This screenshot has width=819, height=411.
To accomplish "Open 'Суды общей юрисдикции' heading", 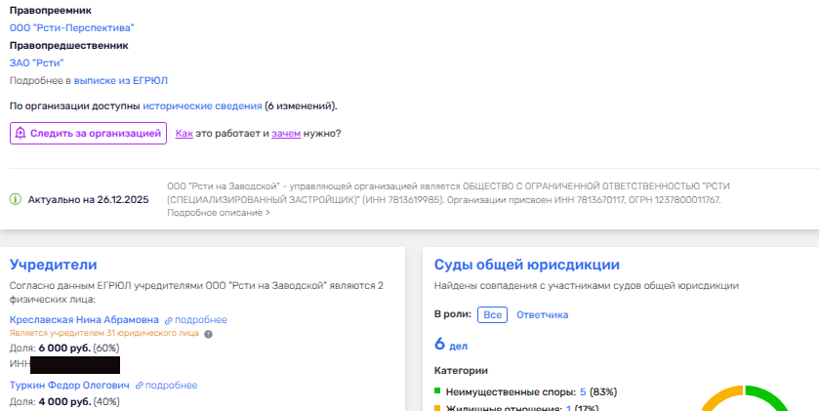I will coord(527,265).
